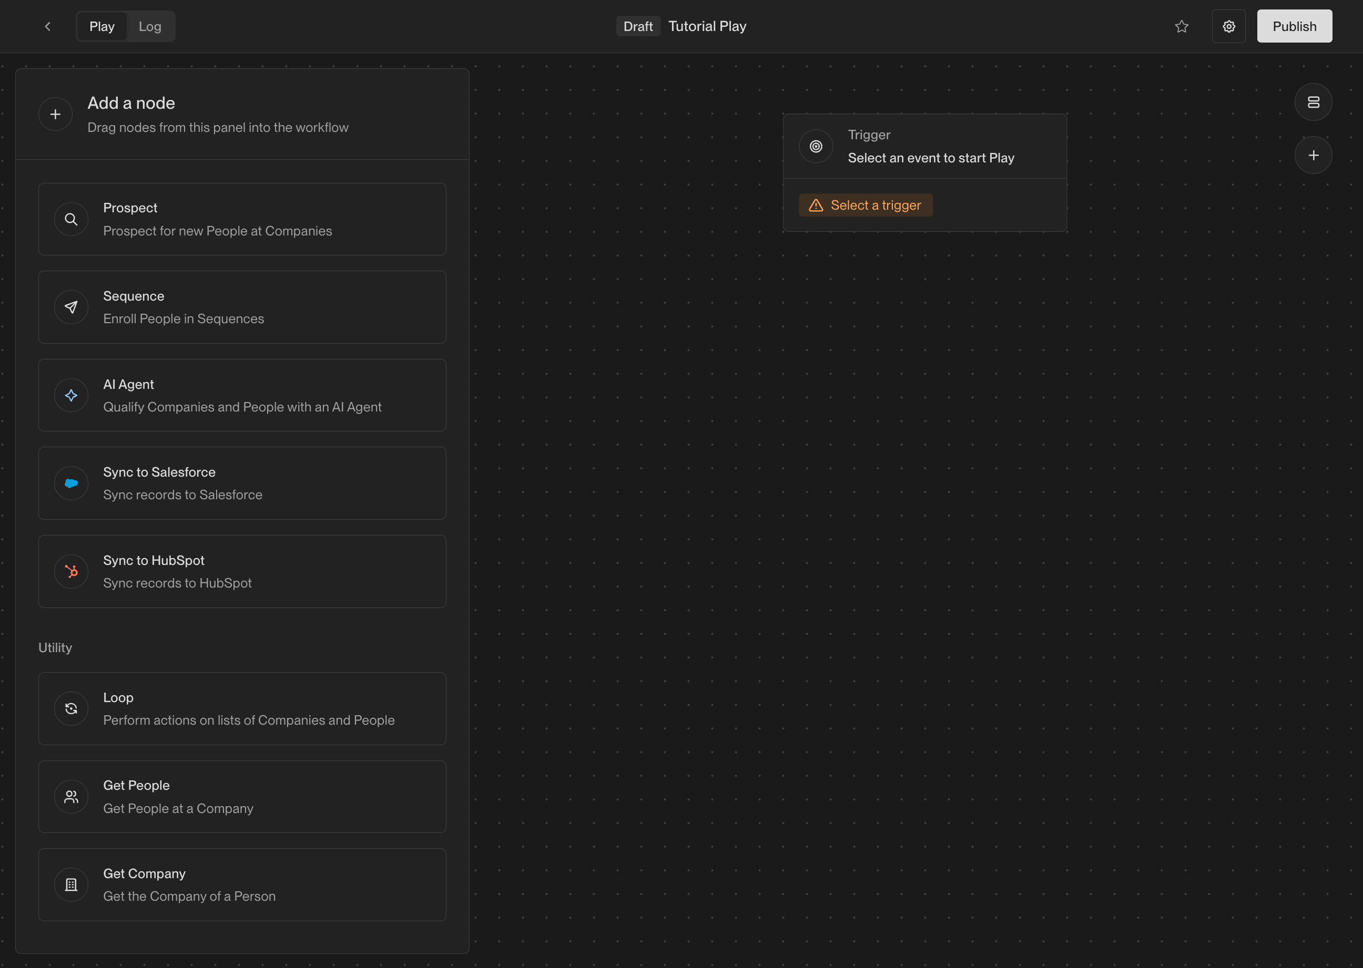This screenshot has width=1363, height=968.
Task: Click the back arrow icon
Action: [48, 26]
